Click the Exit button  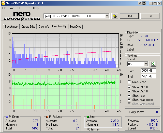[150, 16]
